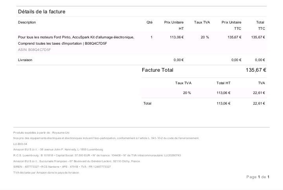
Task: Select the Total row label in summary
Action: point(147,103)
